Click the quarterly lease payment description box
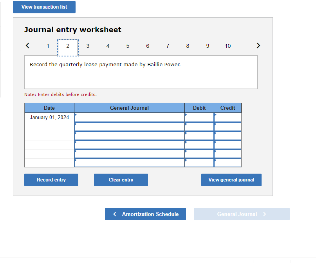 [x=141, y=72]
